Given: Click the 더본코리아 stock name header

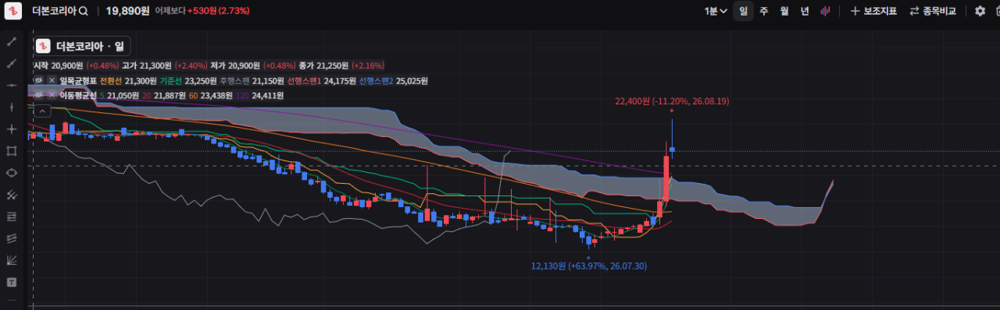Looking at the screenshot, I should tap(54, 11).
